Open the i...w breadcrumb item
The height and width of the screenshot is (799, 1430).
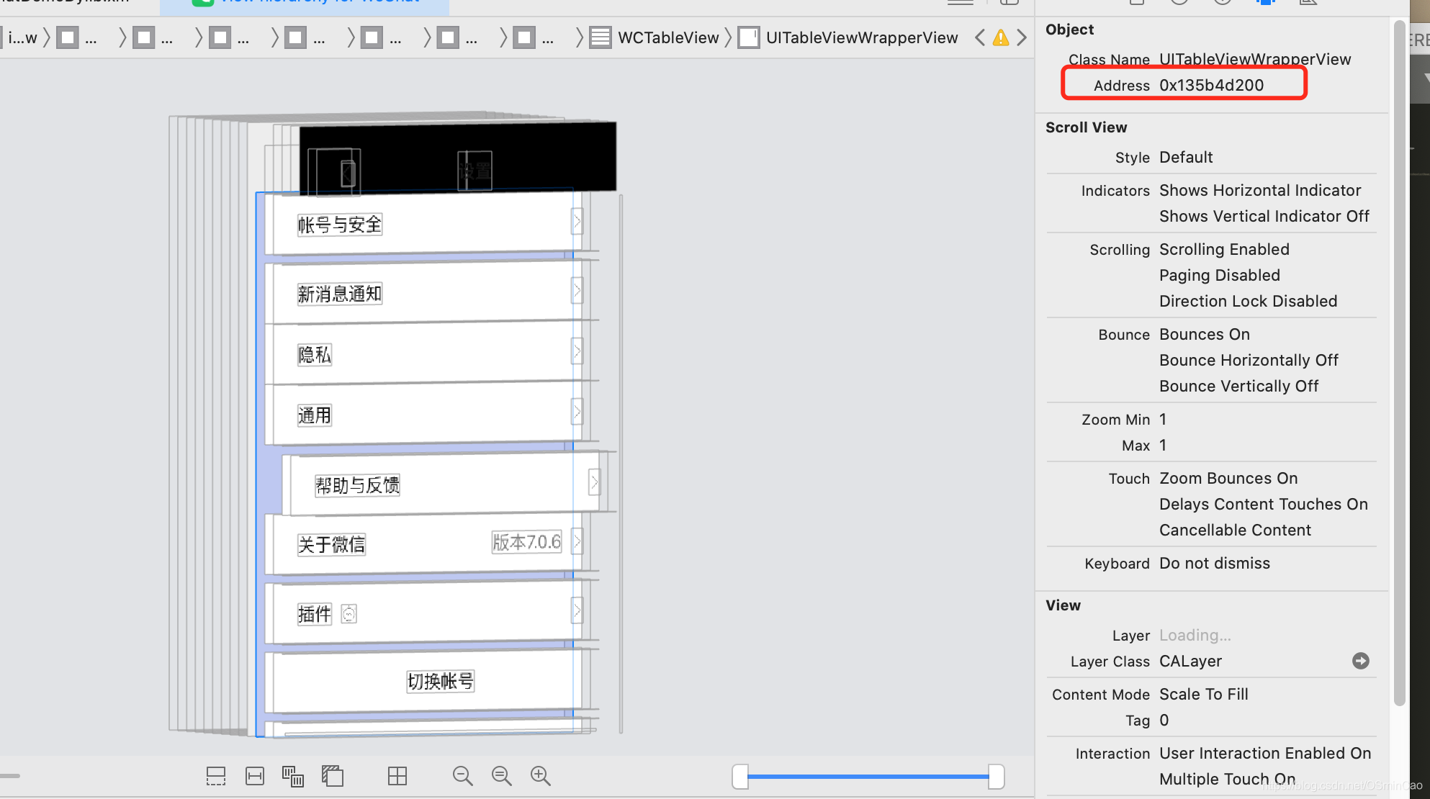22,38
